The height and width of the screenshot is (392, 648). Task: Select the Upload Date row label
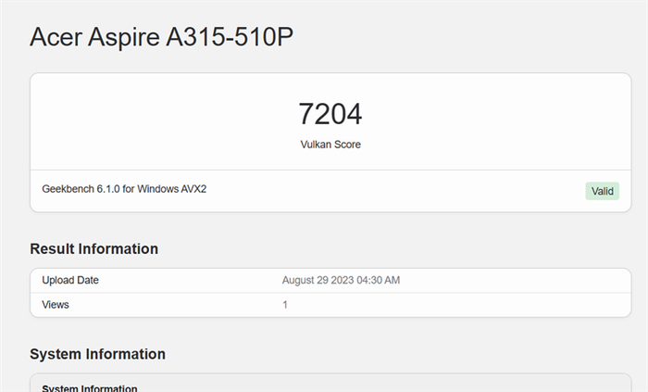tap(70, 280)
